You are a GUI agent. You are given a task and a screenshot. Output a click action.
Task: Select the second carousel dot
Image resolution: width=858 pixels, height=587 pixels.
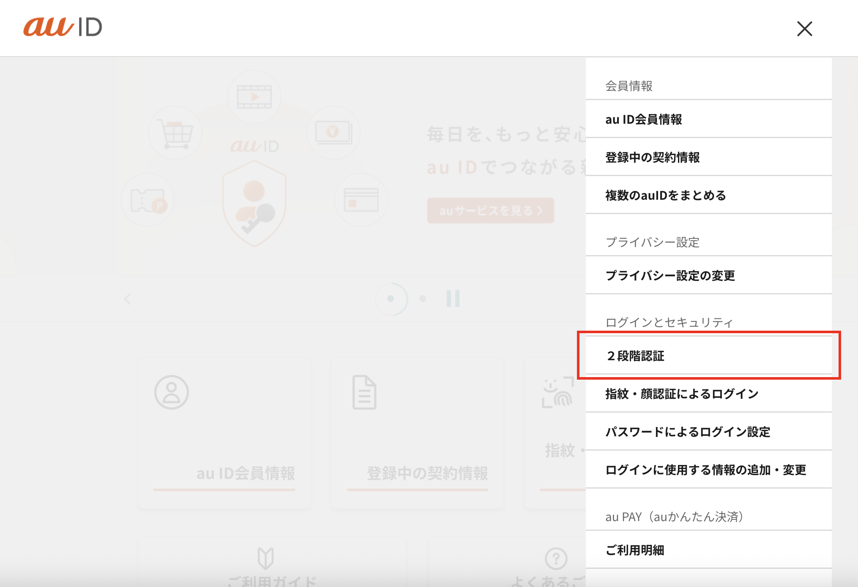pyautogui.click(x=422, y=299)
